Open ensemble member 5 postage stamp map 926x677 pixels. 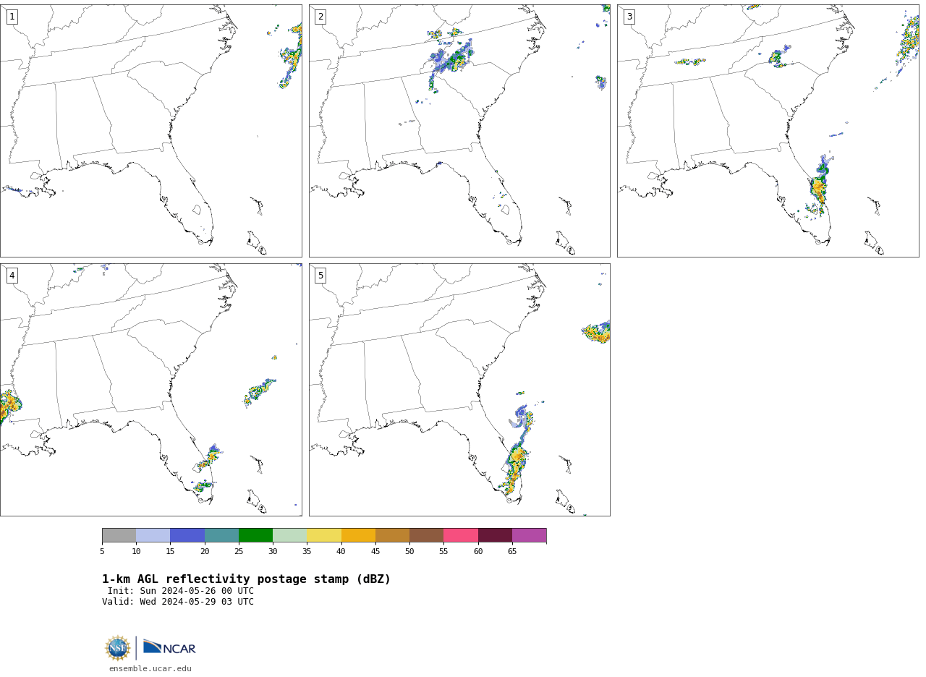click(459, 390)
